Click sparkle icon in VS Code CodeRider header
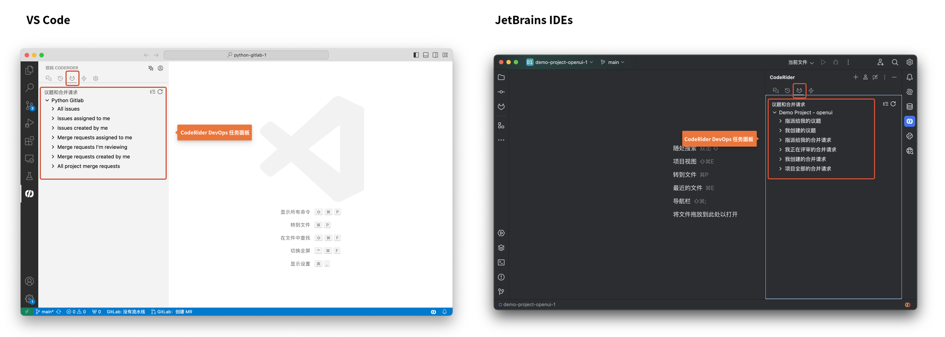945x337 pixels. click(151, 68)
